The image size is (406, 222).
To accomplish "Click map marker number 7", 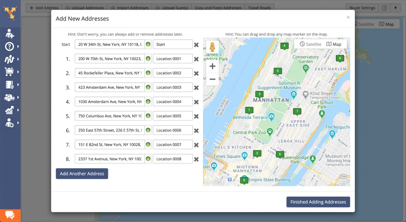I will tap(297, 112).
